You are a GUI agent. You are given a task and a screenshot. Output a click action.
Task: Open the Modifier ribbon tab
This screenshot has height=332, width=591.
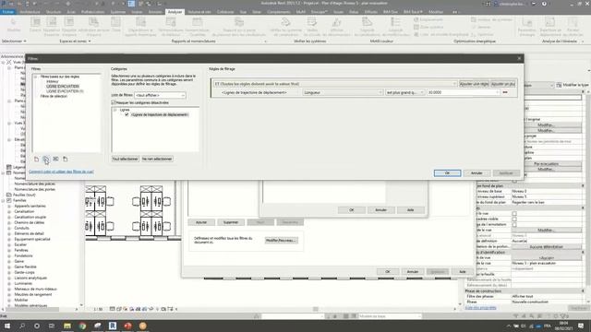pyautogui.click(x=436, y=12)
